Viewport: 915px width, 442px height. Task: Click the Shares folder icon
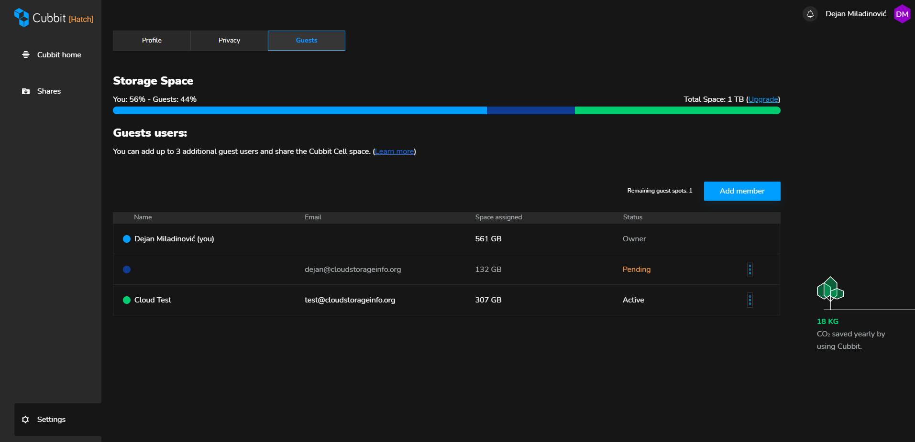pyautogui.click(x=26, y=91)
